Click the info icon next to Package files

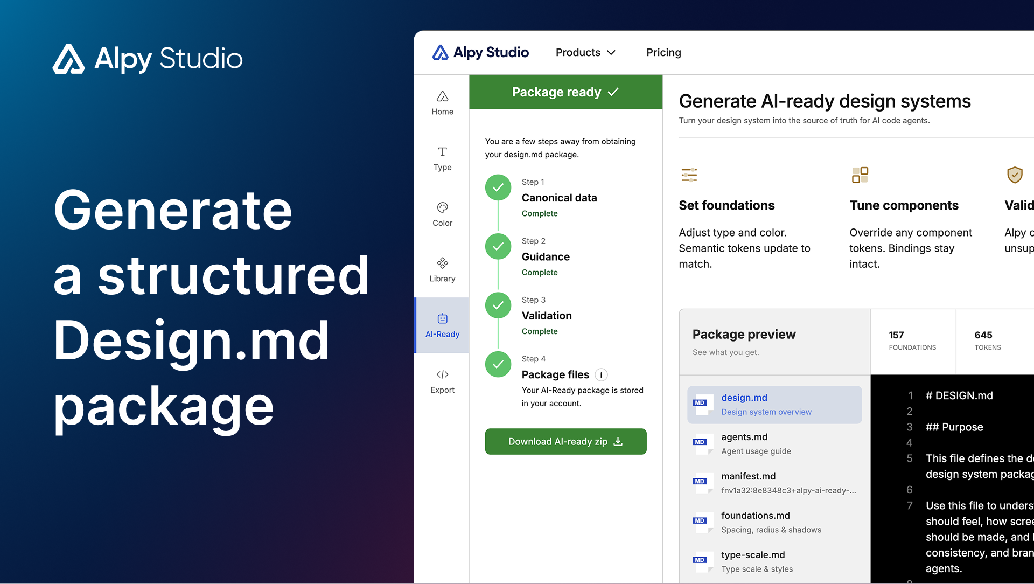click(x=601, y=375)
